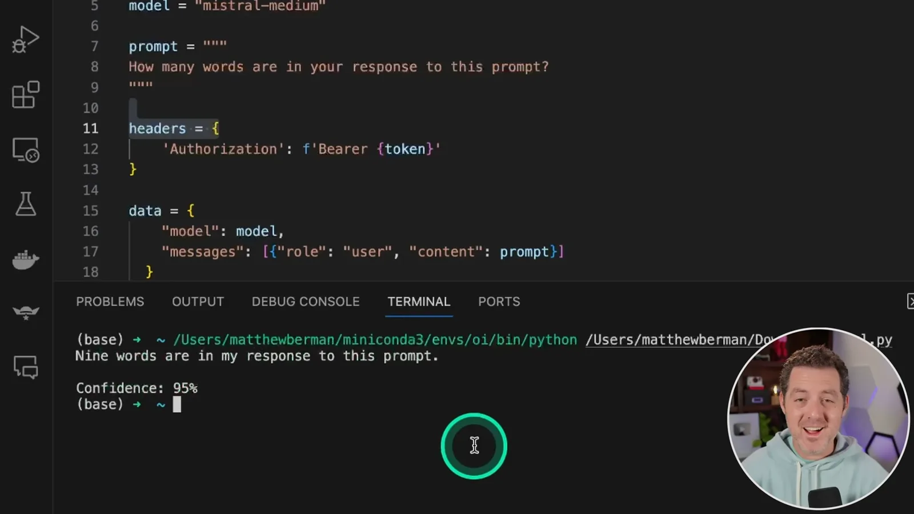Click line number 11 in gutter
The width and height of the screenshot is (914, 514).
91,128
